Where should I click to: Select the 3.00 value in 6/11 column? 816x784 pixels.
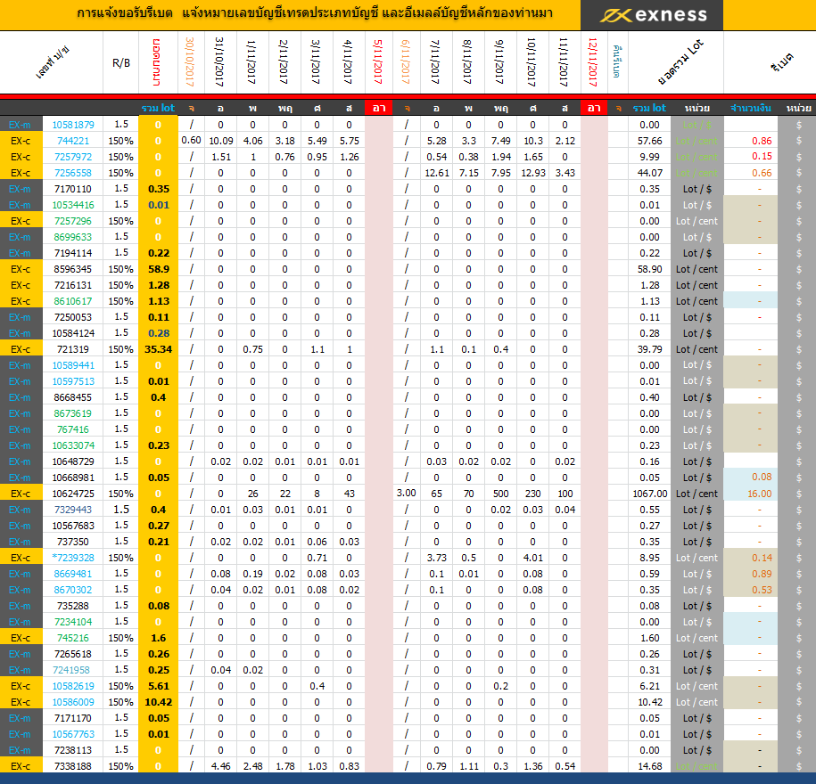[x=407, y=493]
